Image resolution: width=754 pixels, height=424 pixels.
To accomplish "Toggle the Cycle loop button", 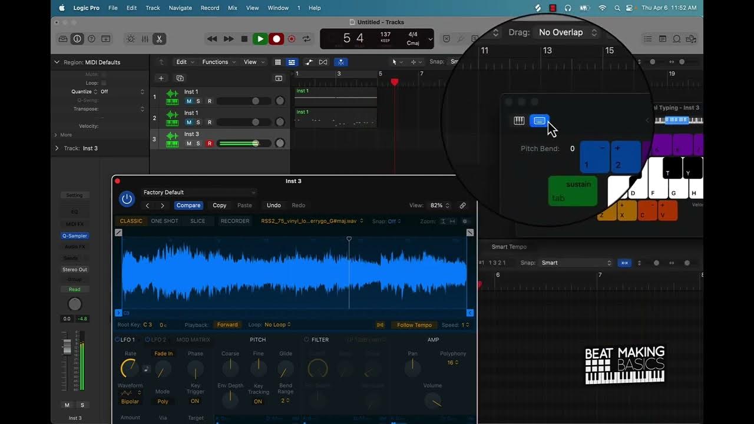I will coord(306,39).
